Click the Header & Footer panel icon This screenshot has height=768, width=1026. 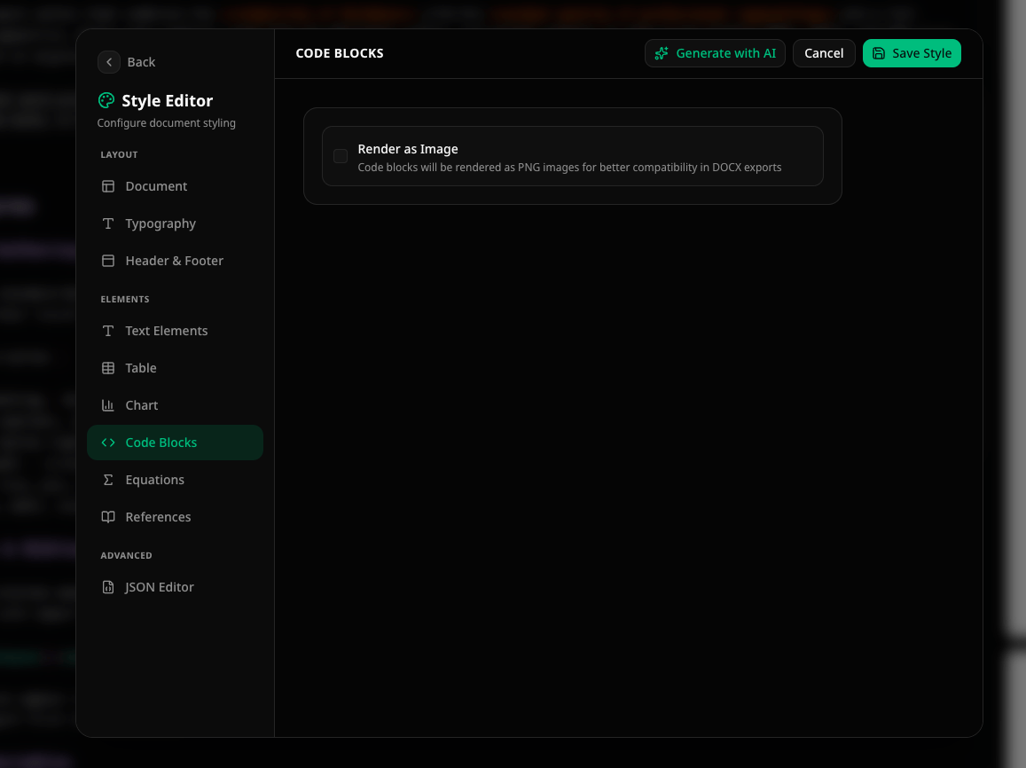tap(108, 261)
